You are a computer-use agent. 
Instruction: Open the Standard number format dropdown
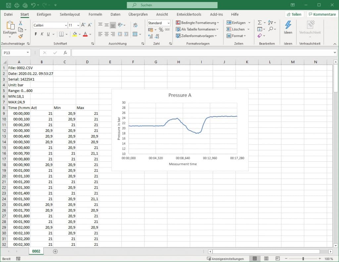tap(169, 23)
